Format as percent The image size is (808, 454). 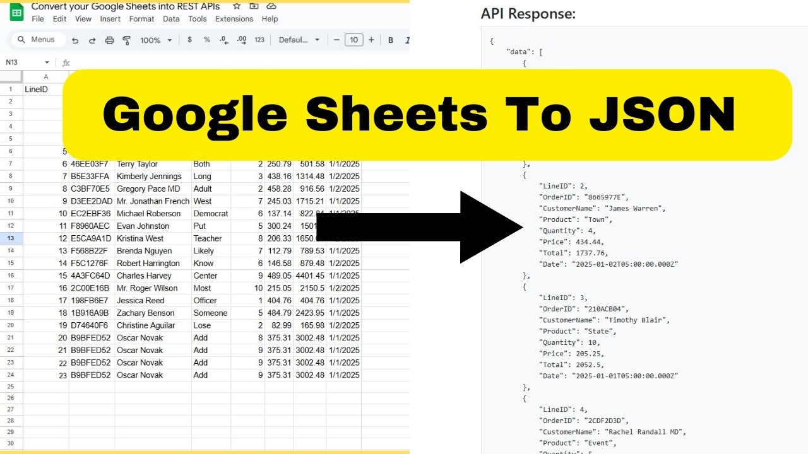tap(206, 40)
